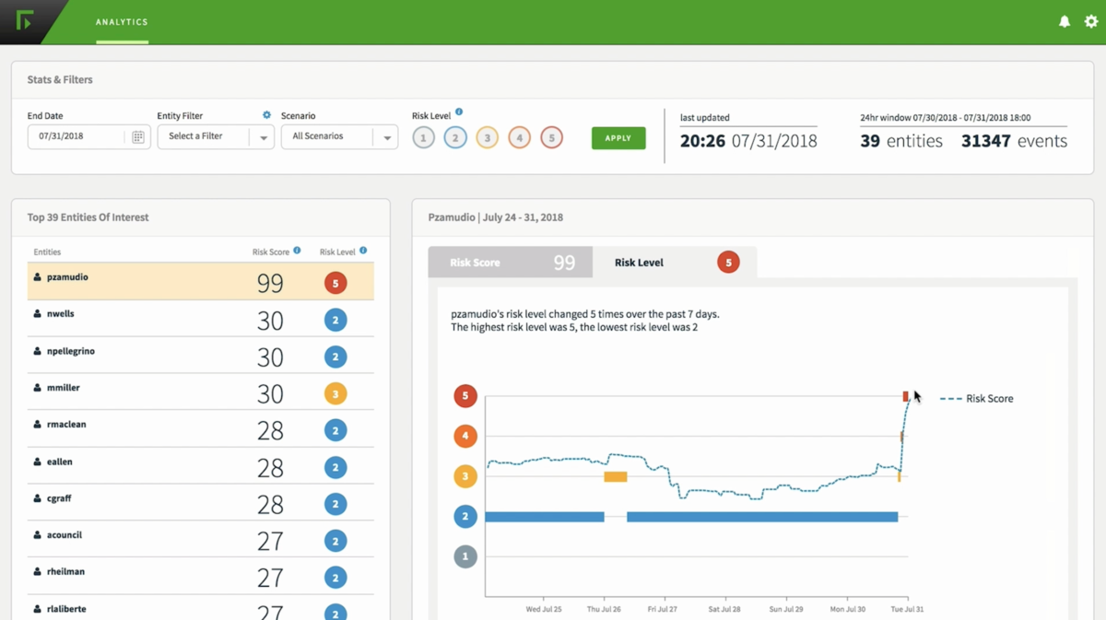Click the app logo in the header

point(25,20)
